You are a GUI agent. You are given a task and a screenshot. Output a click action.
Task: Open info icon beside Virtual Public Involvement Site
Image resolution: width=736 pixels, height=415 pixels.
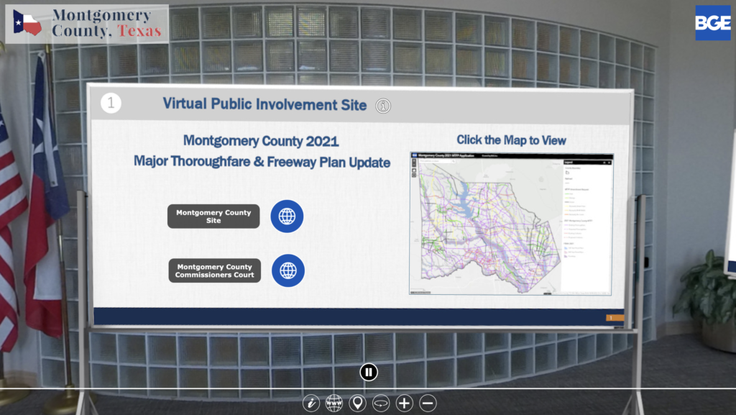point(383,106)
